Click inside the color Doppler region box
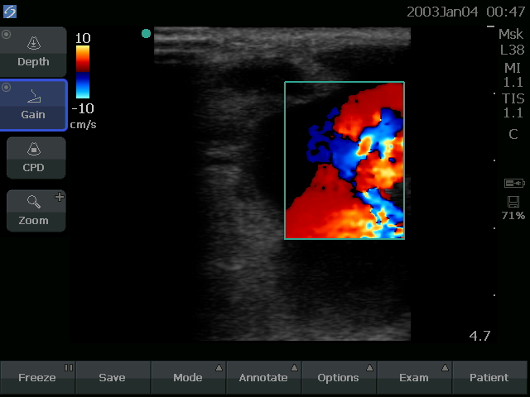The height and width of the screenshot is (397, 530). click(x=344, y=160)
